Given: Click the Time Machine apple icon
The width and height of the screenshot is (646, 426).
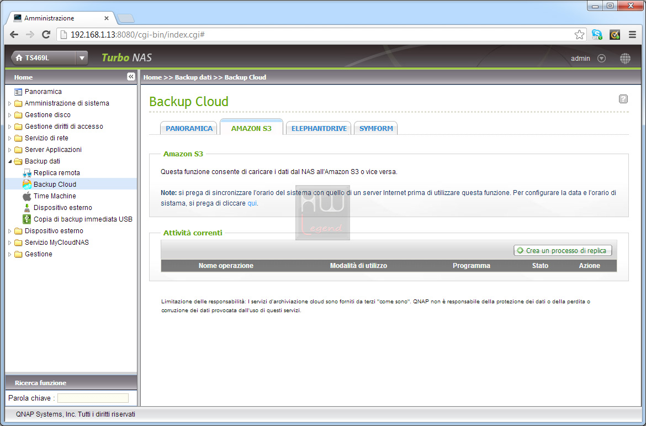Looking at the screenshot, I should coord(27,196).
